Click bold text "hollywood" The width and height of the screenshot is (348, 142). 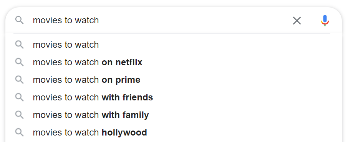coord(124,133)
